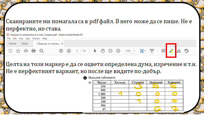Viewport: 204px width, 115px height.
Task: Click the Стотици column header
Action: 138,82
